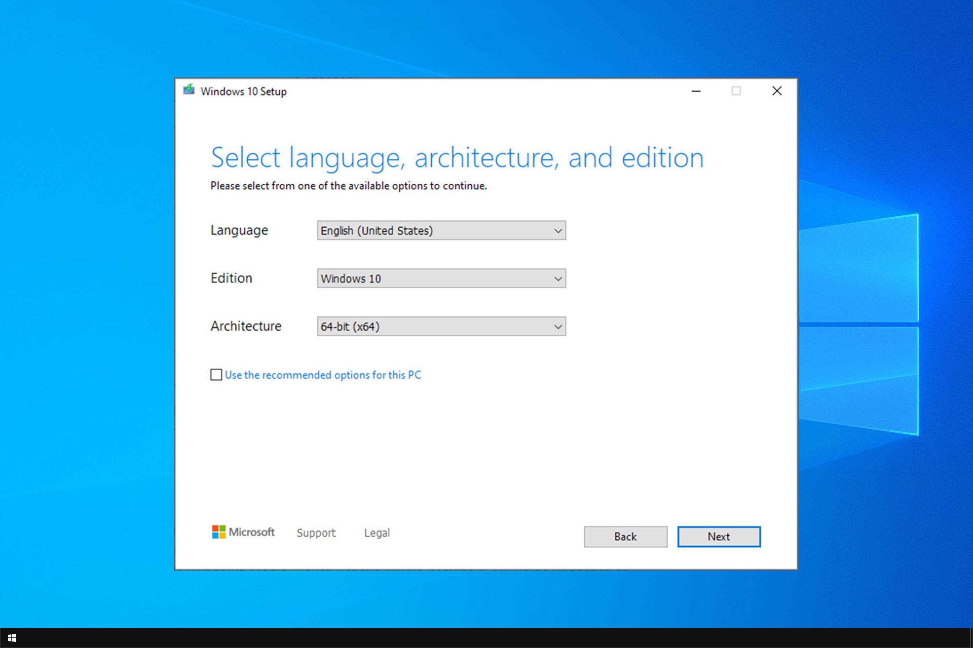
Task: Open the Edition dropdown
Action: [x=441, y=278]
